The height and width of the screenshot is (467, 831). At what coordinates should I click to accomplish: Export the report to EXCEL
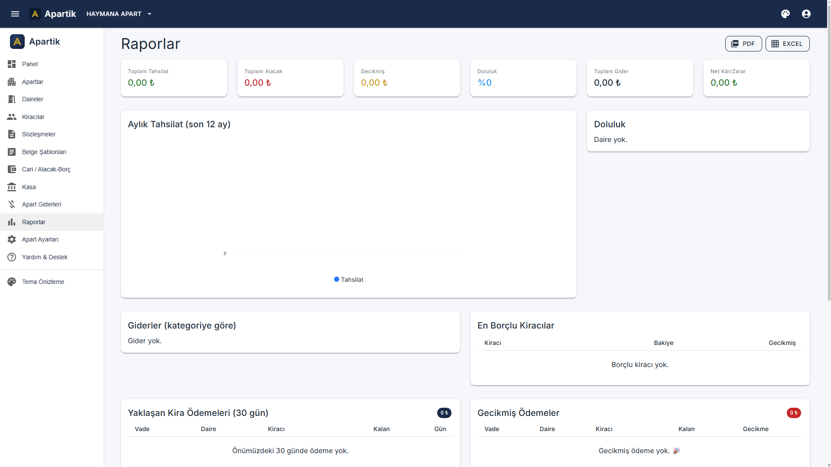(787, 44)
